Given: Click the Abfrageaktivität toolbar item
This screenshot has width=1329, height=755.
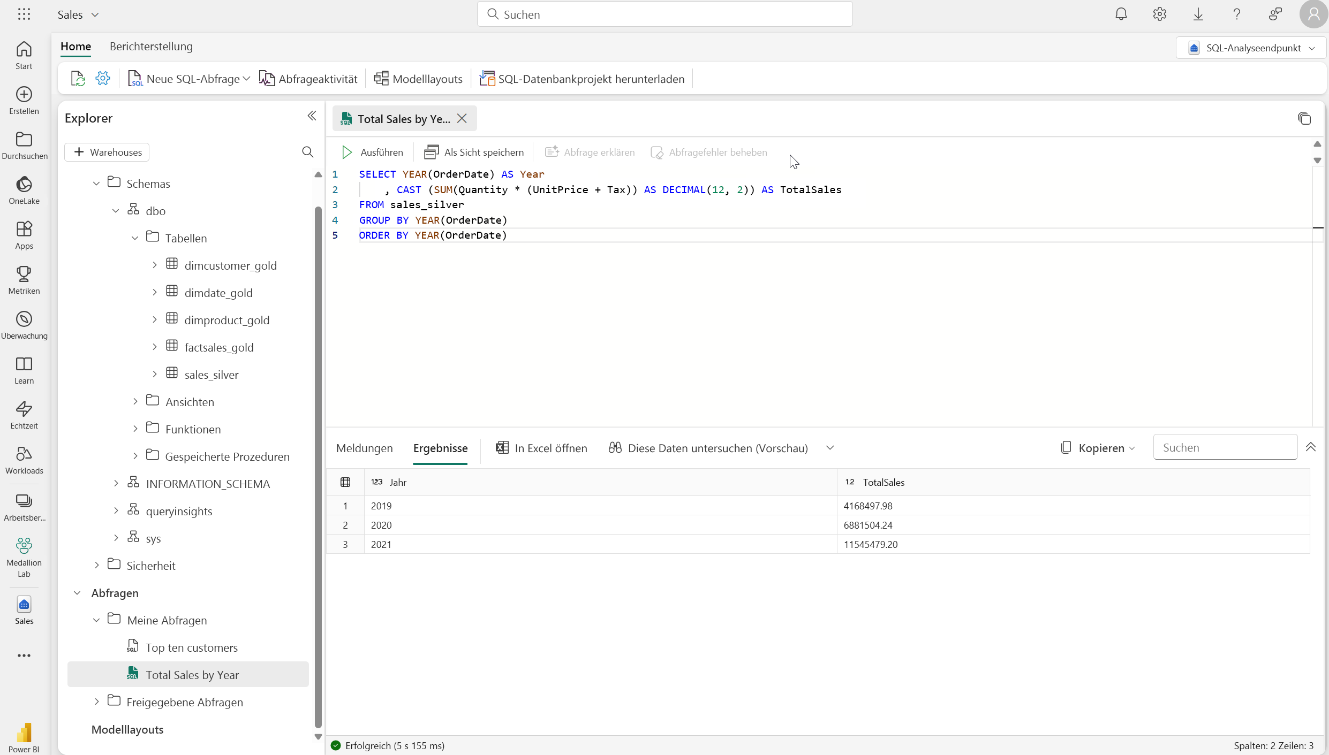Looking at the screenshot, I should point(309,79).
